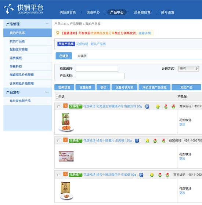The image size is (202, 205).
Task: Click the popcorn product thumbnail image
Action: (66, 122)
